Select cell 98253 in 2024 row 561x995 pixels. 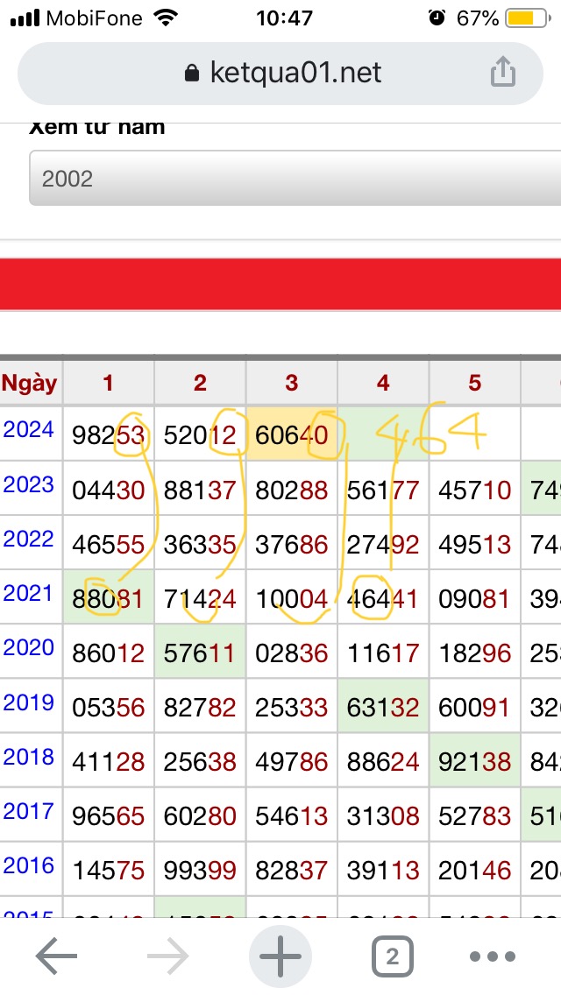pyautogui.click(x=108, y=435)
